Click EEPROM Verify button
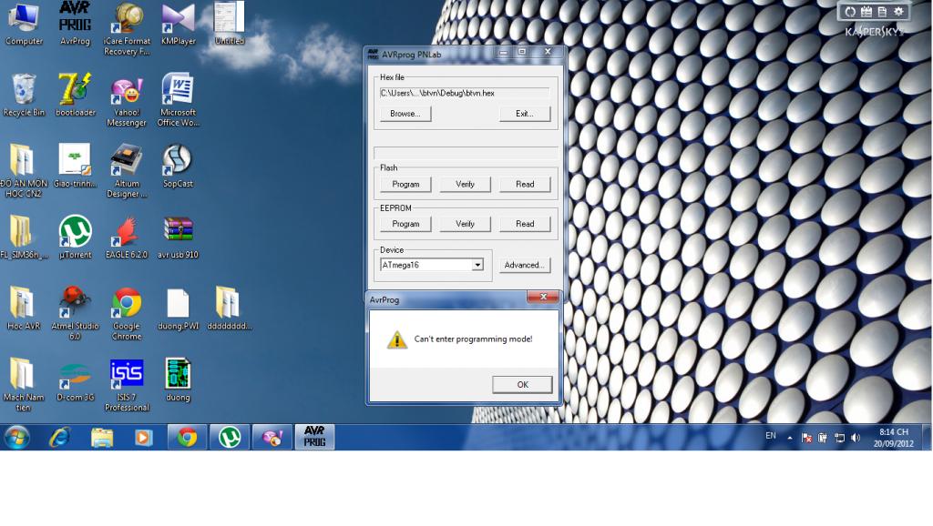933x526 pixels. [x=466, y=224]
